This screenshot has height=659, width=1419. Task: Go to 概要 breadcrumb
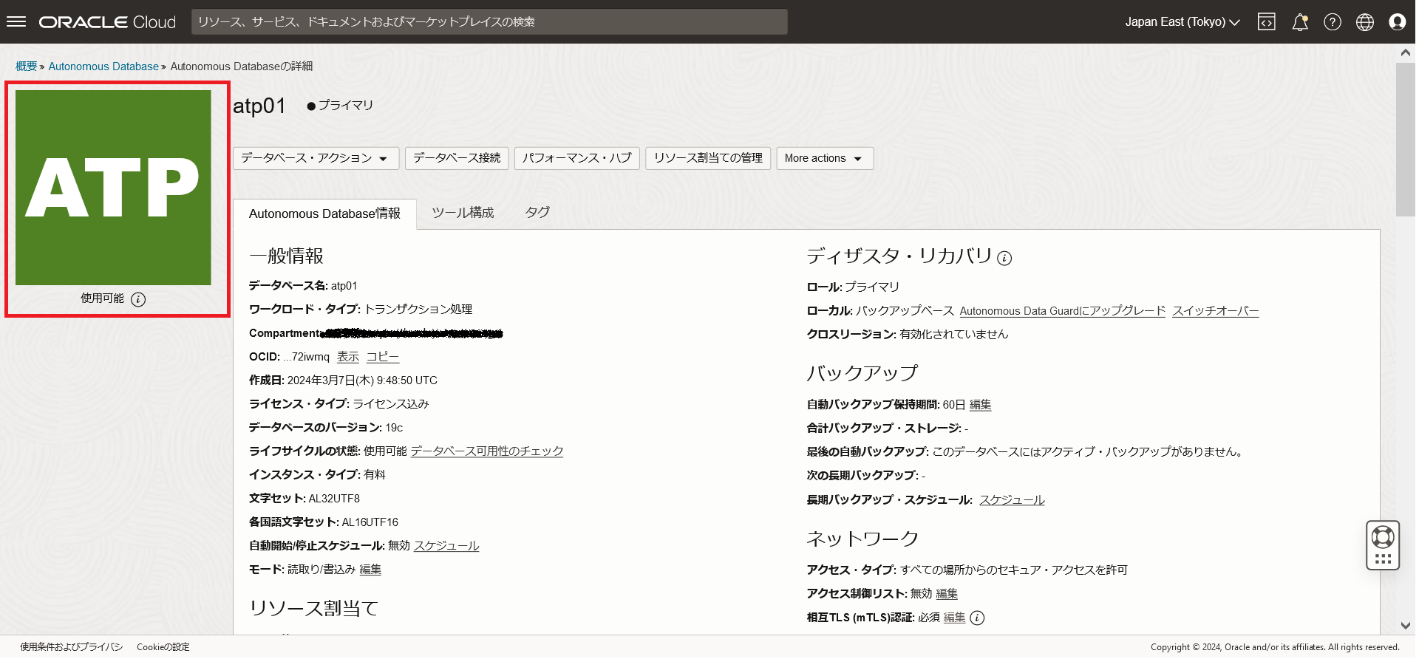[27, 66]
